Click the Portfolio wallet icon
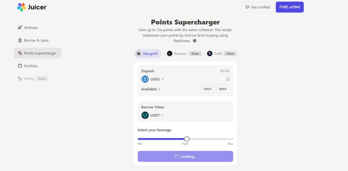 click(x=20, y=66)
